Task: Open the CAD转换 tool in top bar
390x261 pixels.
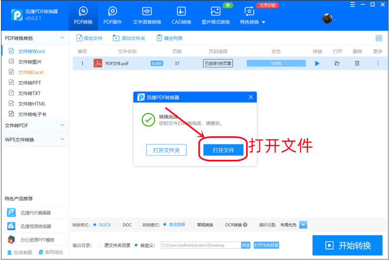Action: (181, 15)
